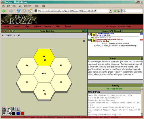This screenshot has width=144, height=119.
Task: Toggle the green ready checkbox for Sergeant DRILLSENGIN DELTA
Action: pos(90,40)
